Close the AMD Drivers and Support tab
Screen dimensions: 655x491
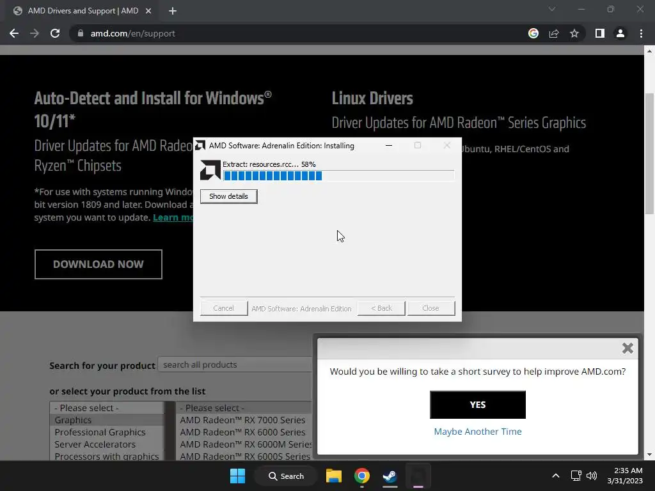[148, 11]
